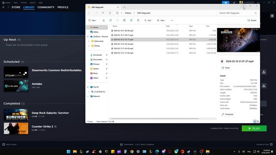Open the Sort dropdown in Explorer
The height and width of the screenshot is (155, 276).
(148, 20)
